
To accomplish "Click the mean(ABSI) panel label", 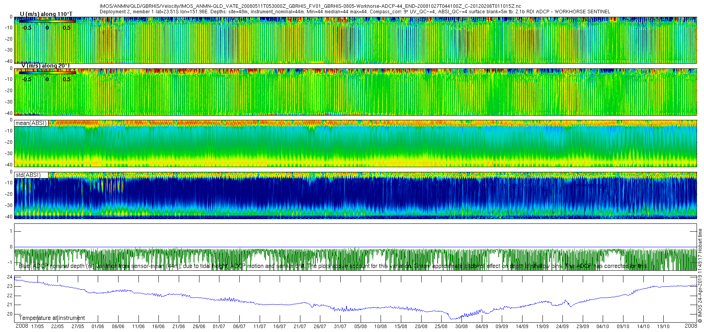I will [31, 123].
